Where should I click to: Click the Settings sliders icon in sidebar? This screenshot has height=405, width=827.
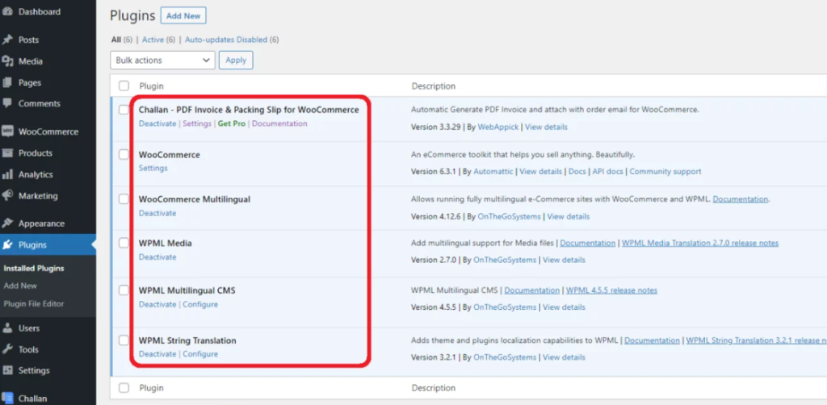[x=7, y=371]
